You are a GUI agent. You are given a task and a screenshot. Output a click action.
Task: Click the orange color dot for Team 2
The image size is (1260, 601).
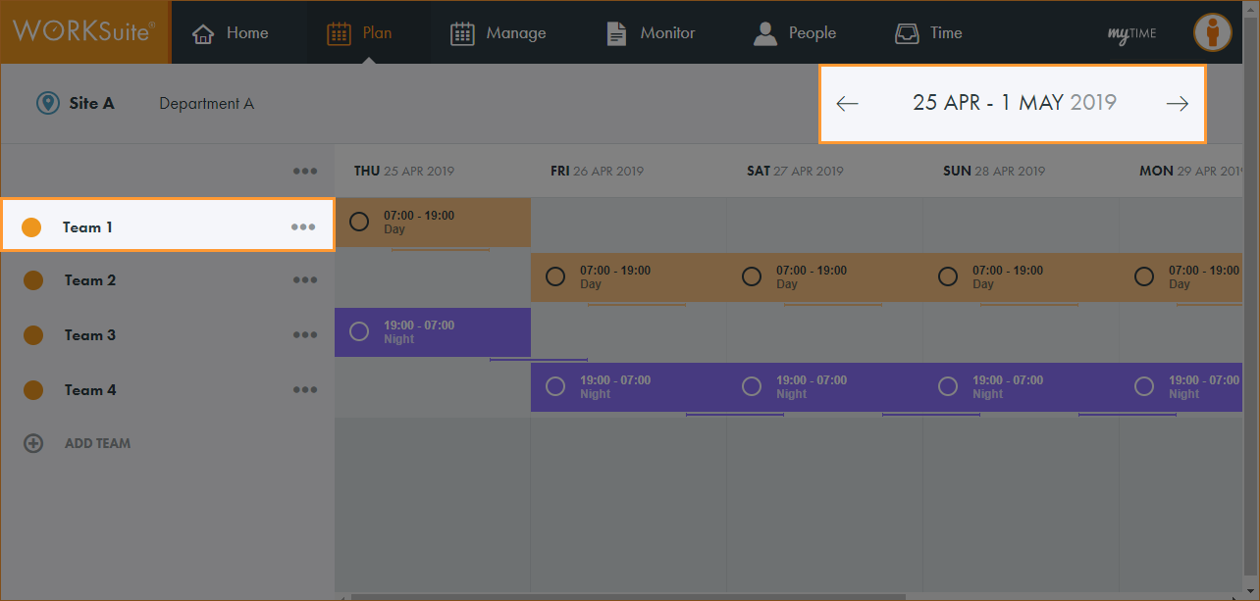(x=33, y=280)
